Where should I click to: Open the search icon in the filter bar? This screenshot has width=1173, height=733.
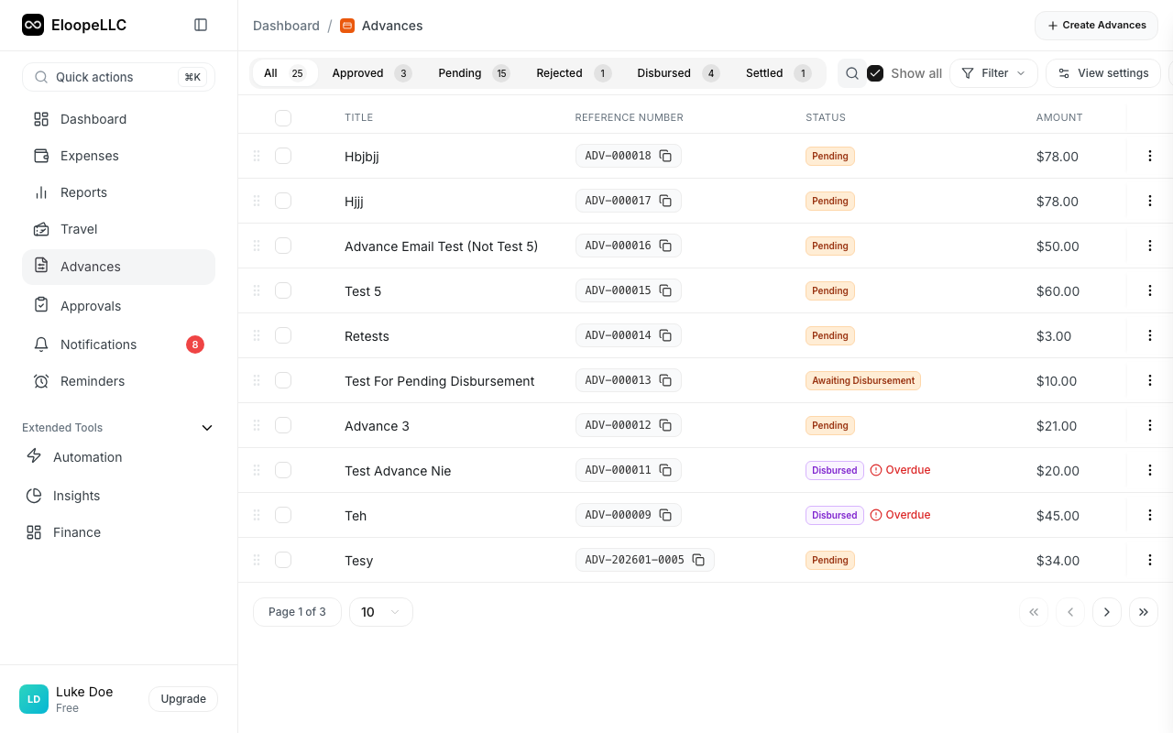[x=851, y=72]
